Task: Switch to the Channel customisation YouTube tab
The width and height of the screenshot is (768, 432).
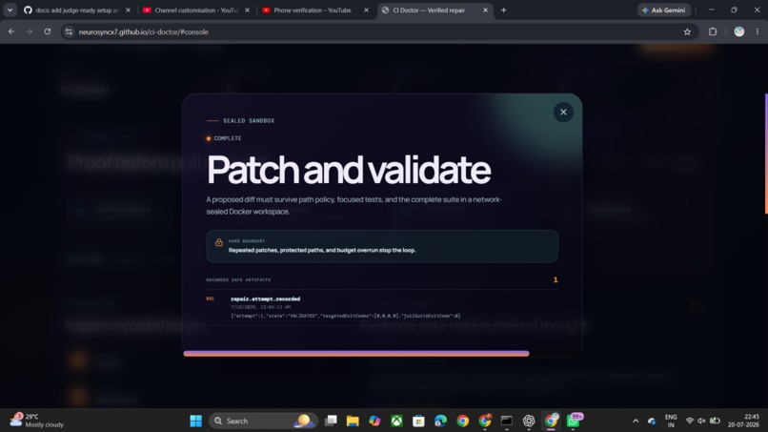Action: point(195,10)
